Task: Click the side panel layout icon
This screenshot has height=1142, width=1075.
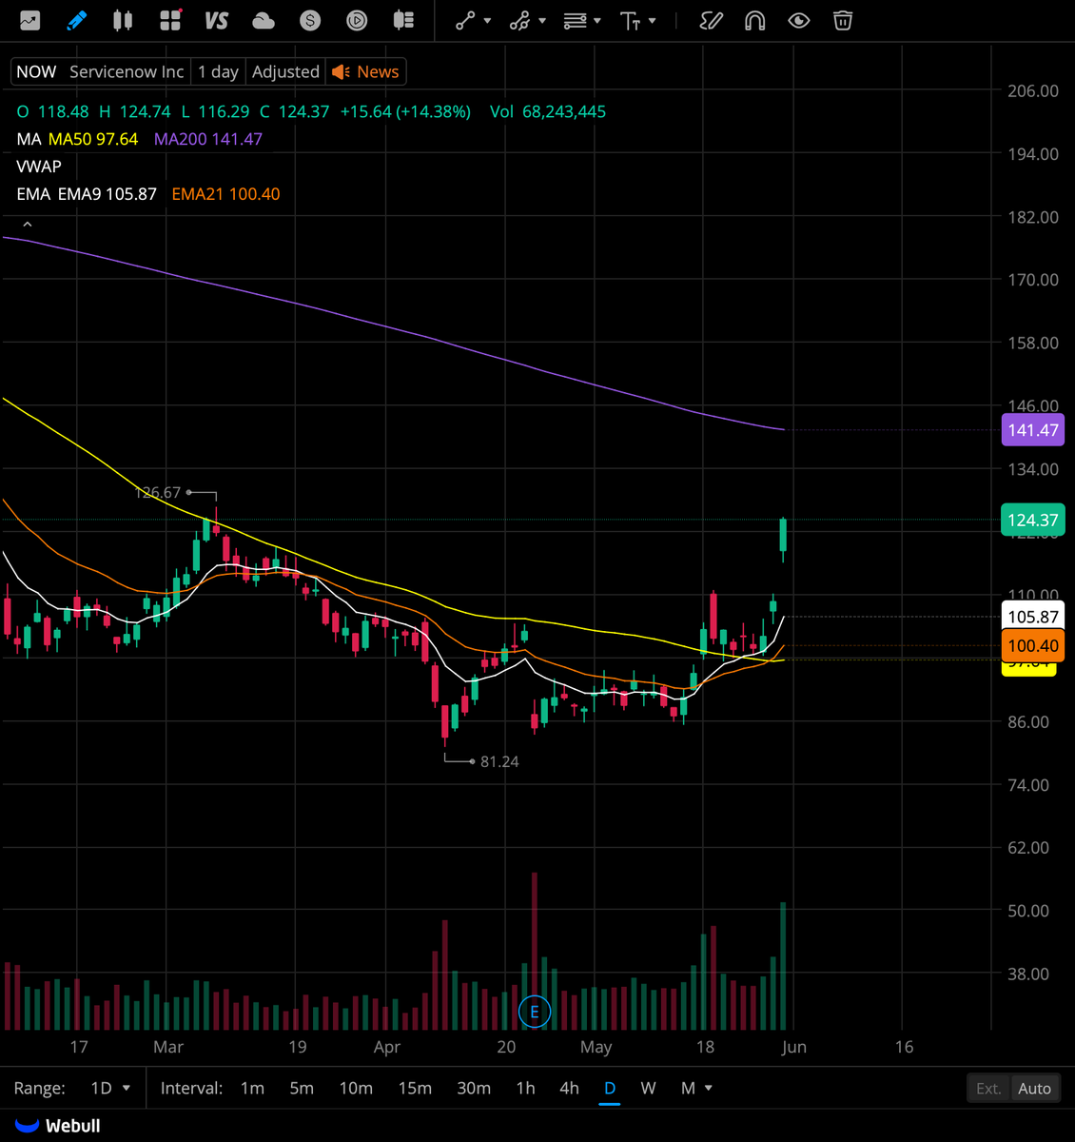Action: [x=403, y=20]
